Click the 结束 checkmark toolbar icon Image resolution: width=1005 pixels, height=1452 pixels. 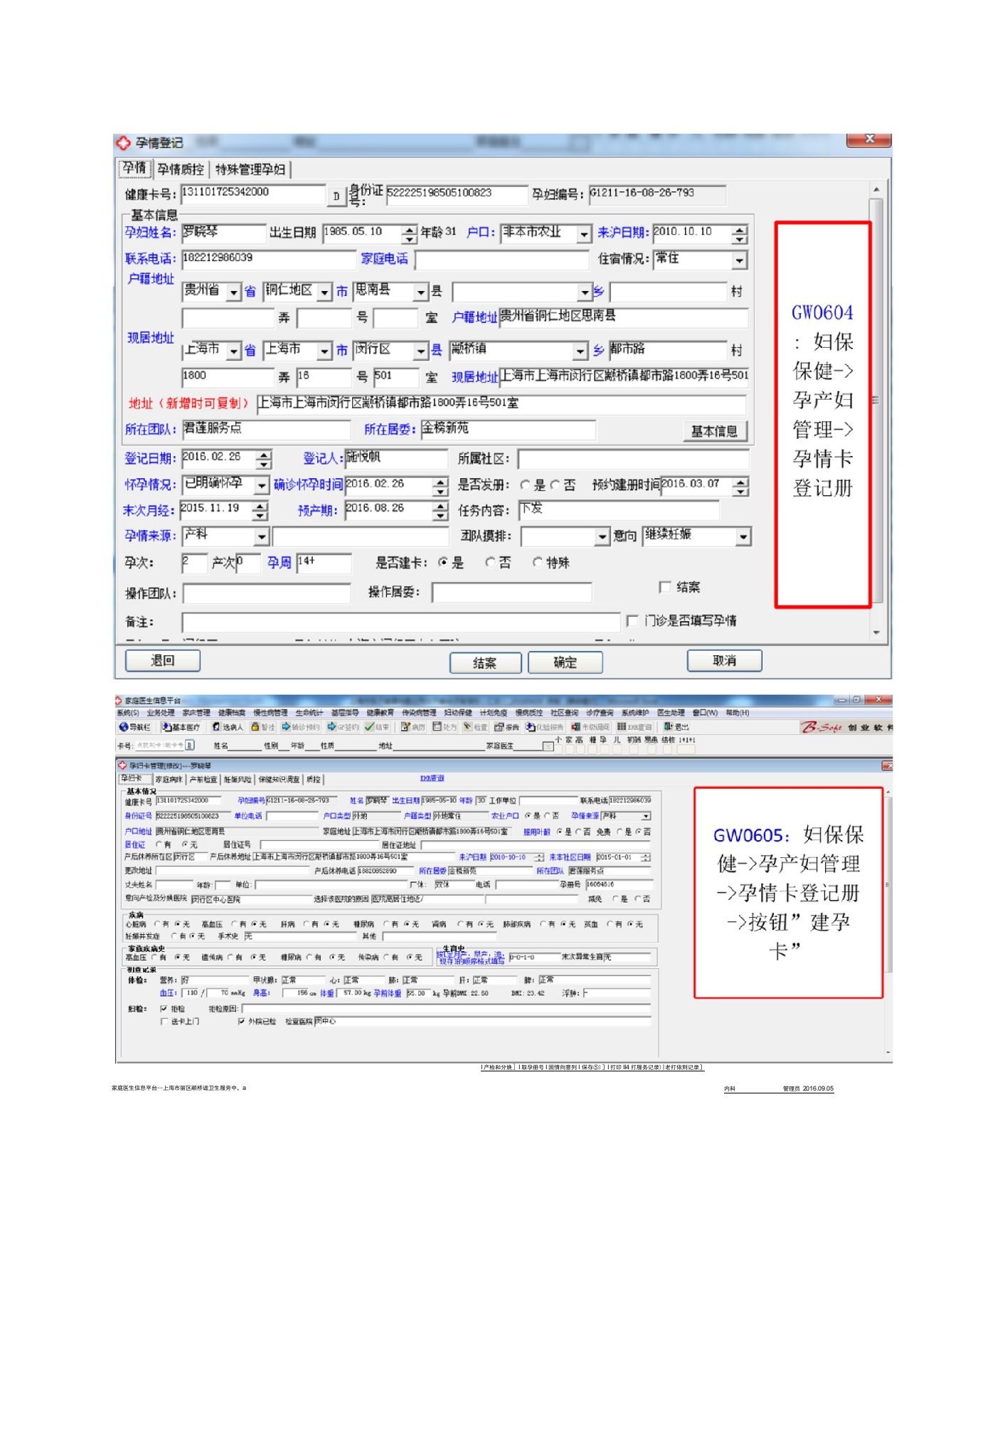tap(377, 727)
